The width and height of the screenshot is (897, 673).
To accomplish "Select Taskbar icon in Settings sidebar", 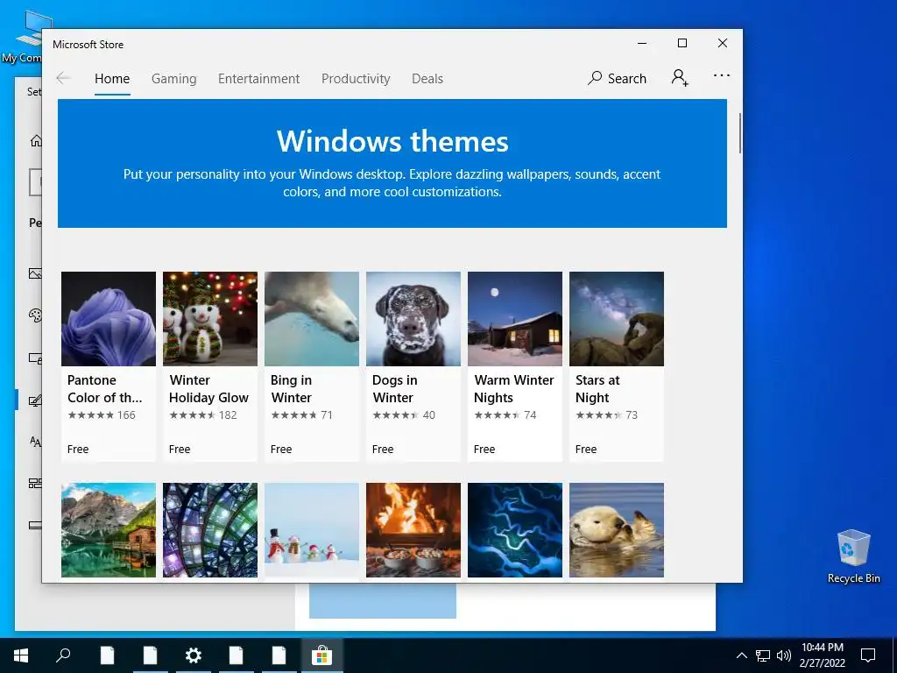I will point(35,525).
